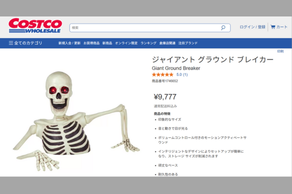Click the 印刷 print link
Image resolution: width=292 pixels, height=194 pixels.
coord(280,51)
